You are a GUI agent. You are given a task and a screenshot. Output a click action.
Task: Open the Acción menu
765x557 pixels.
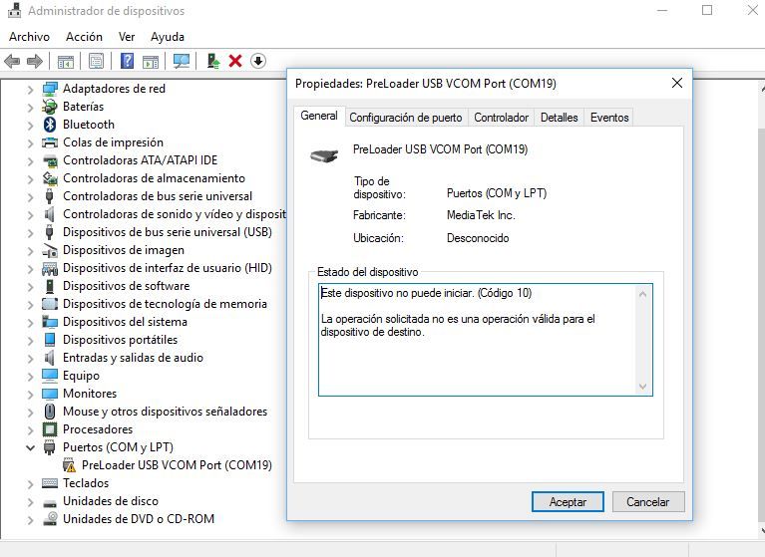point(84,37)
